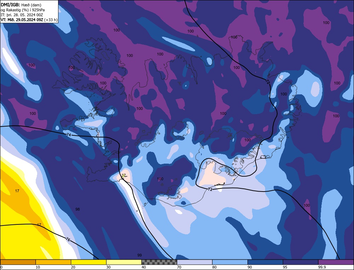The height and width of the screenshot is (270, 354).
Task: Click the legend tick label "70"
Action: click(179, 267)
